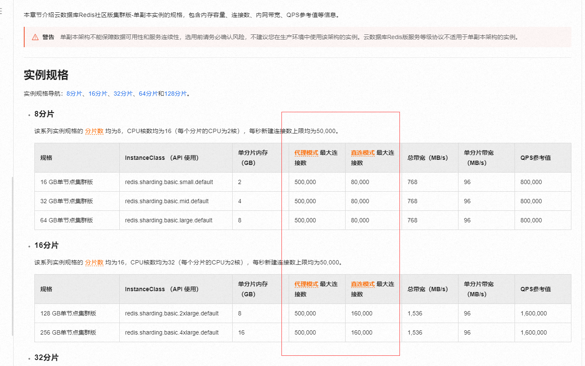585x366 pixels.
Task: Click 80,000 direct connections in 32 GB row
Action: click(360, 201)
